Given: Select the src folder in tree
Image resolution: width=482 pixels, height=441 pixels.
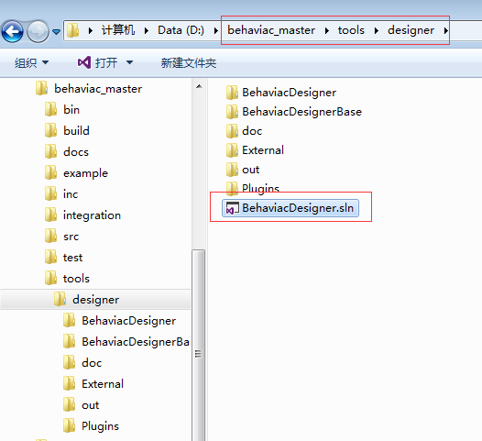Looking at the screenshot, I should (71, 237).
